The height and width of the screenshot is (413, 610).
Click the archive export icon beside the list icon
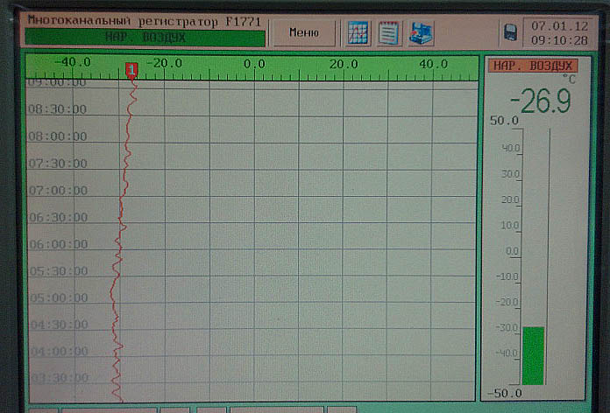421,33
